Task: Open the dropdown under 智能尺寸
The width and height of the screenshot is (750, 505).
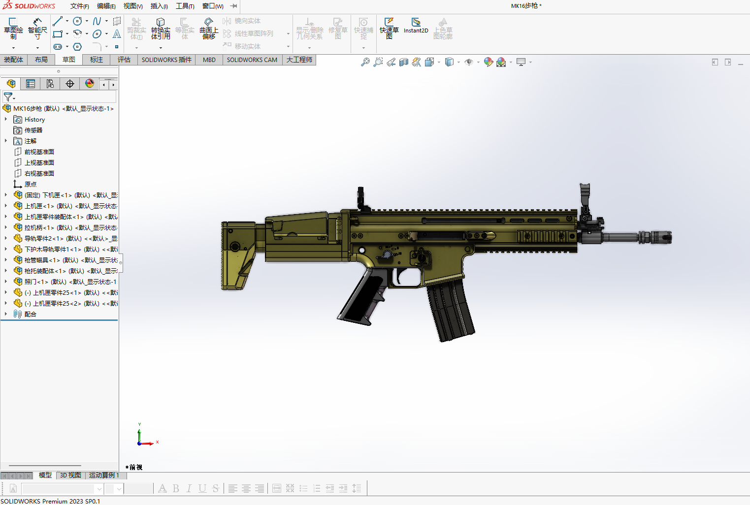Action: 37,48
